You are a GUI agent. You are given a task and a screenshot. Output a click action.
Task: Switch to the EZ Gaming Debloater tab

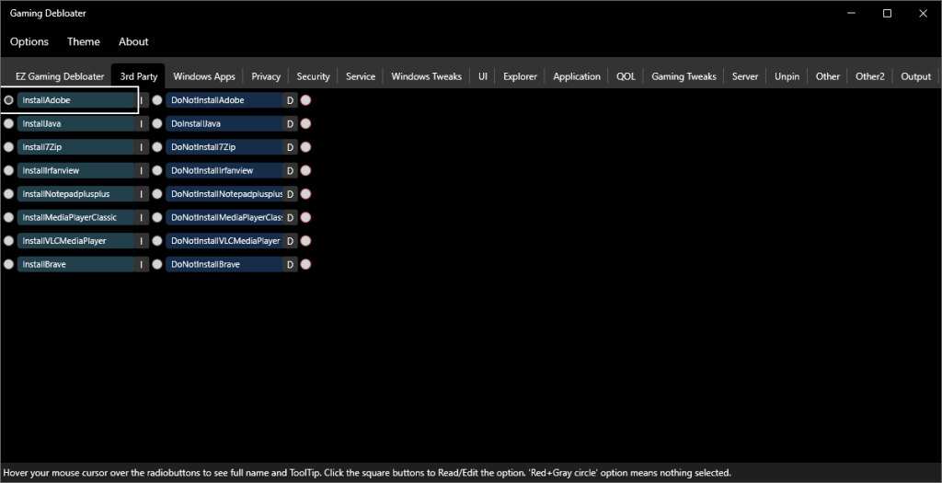click(60, 76)
